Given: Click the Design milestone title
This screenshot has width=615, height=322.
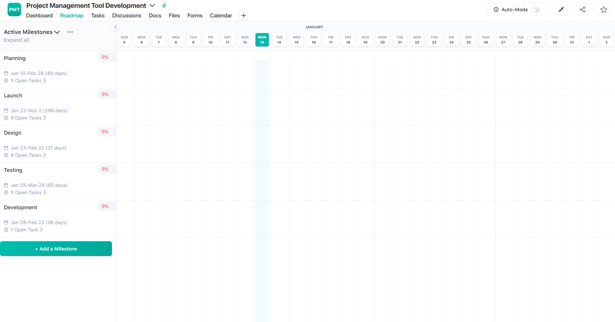Looking at the screenshot, I should click(13, 133).
